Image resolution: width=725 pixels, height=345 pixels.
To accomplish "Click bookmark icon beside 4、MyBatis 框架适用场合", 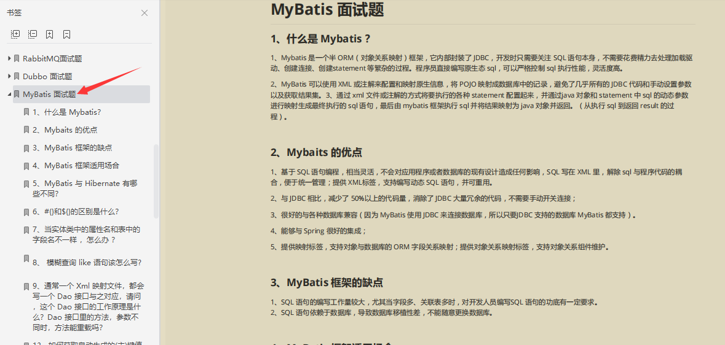I will click(x=27, y=165).
